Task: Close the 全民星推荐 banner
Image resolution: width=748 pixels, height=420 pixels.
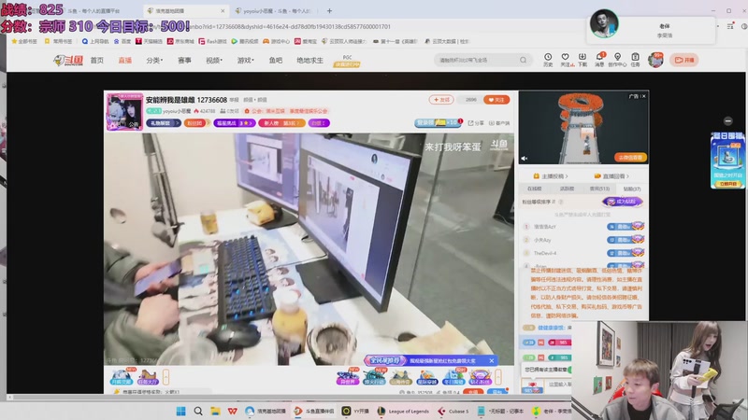Action: click(x=492, y=361)
